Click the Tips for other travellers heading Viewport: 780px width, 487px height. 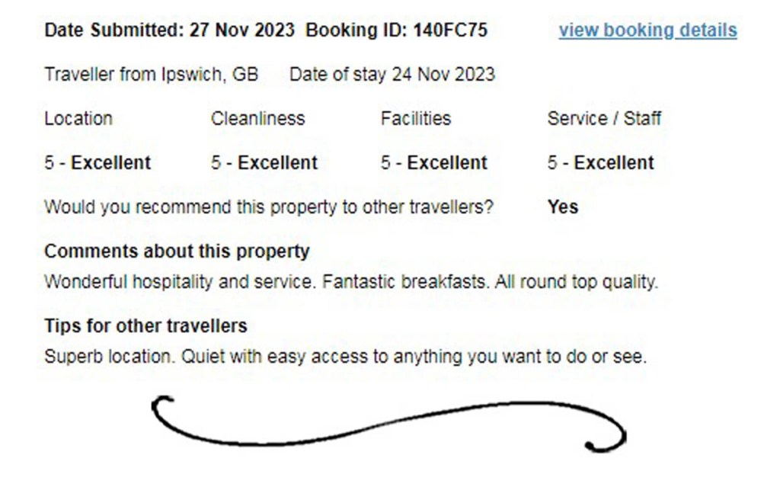tap(145, 326)
